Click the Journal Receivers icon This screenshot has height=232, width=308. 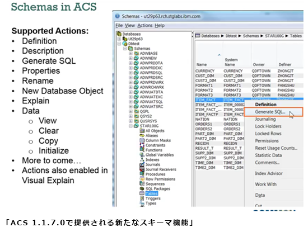[142, 169]
